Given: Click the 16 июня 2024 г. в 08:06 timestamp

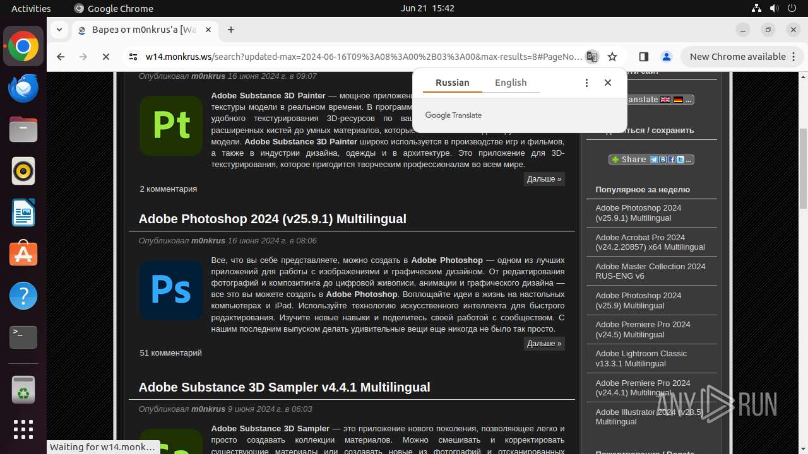Looking at the screenshot, I should [x=272, y=241].
